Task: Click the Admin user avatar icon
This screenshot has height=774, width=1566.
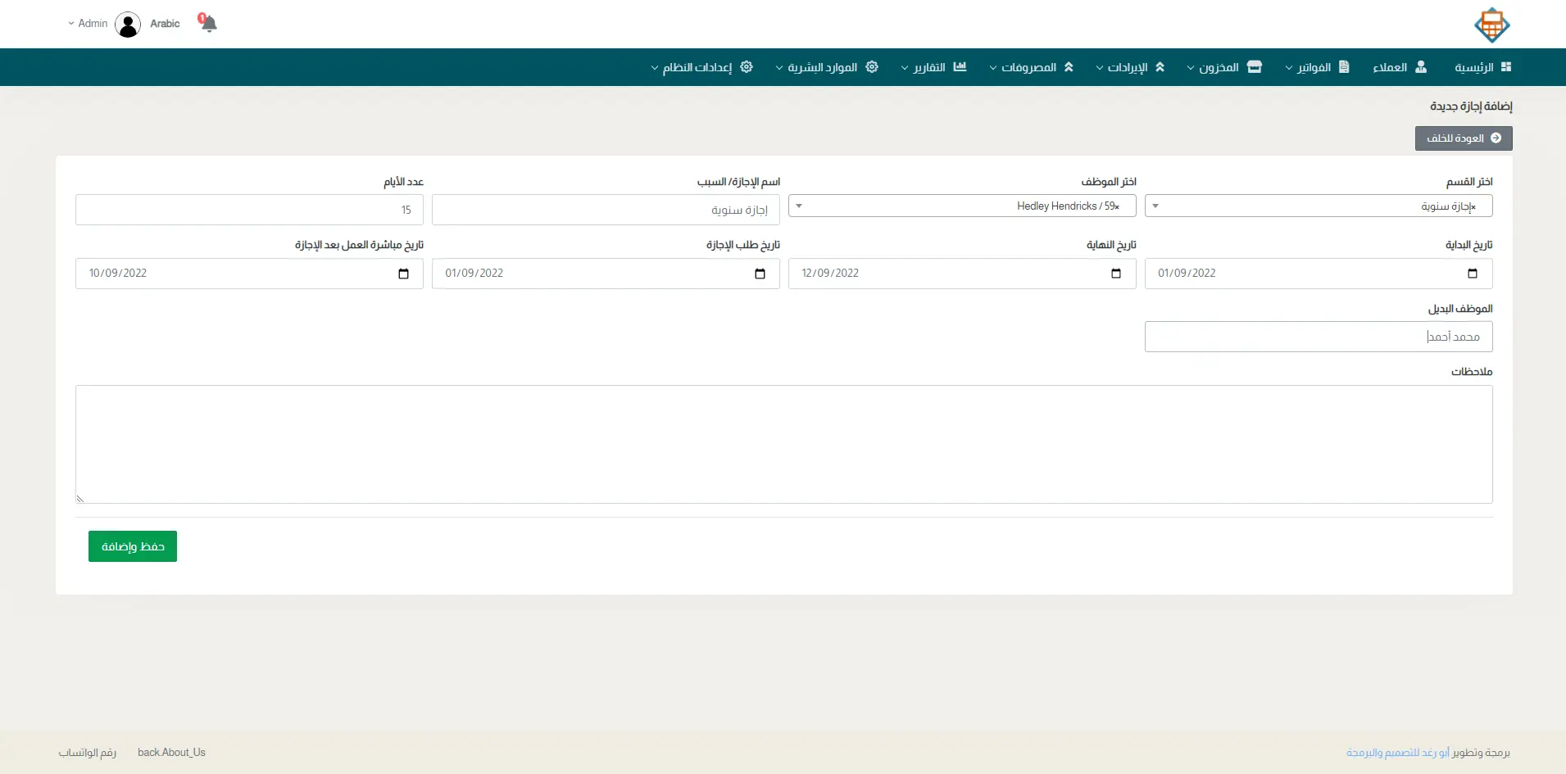Action: pos(128,25)
